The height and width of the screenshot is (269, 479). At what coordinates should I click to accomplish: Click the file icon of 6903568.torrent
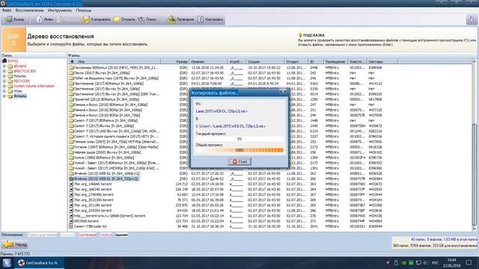[x=71, y=221]
